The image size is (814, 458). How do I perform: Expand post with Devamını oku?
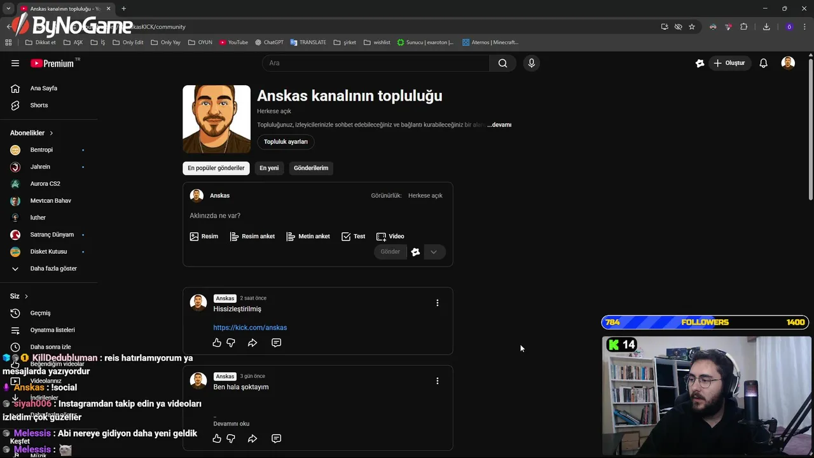click(x=231, y=424)
